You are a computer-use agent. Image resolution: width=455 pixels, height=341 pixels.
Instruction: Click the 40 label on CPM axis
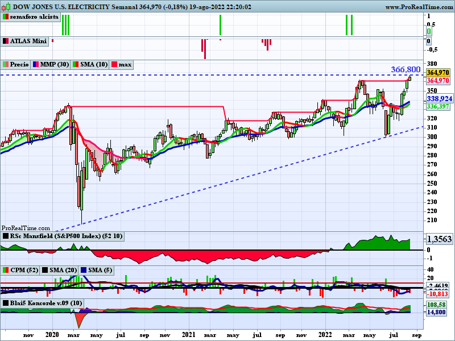click(x=431, y=270)
